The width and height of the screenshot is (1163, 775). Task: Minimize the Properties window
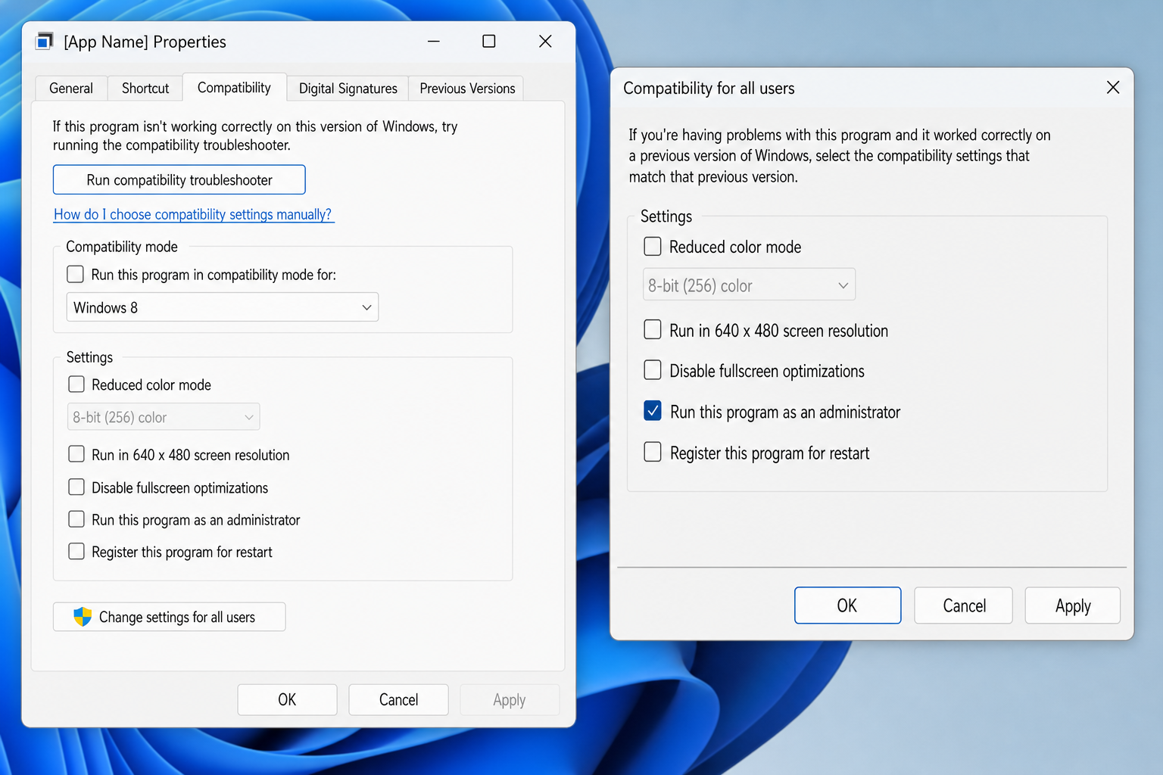coord(434,41)
